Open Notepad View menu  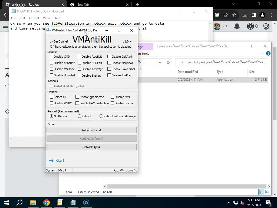pyautogui.click(x=46, y=18)
